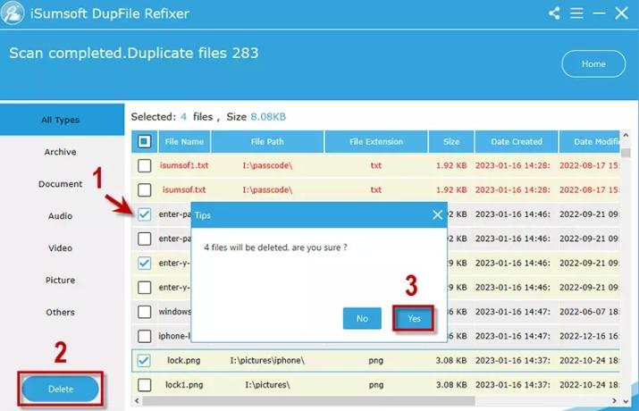The height and width of the screenshot is (411, 639).
Task: Check the unchecked enter-pa row checkbox
Action: coord(144,239)
